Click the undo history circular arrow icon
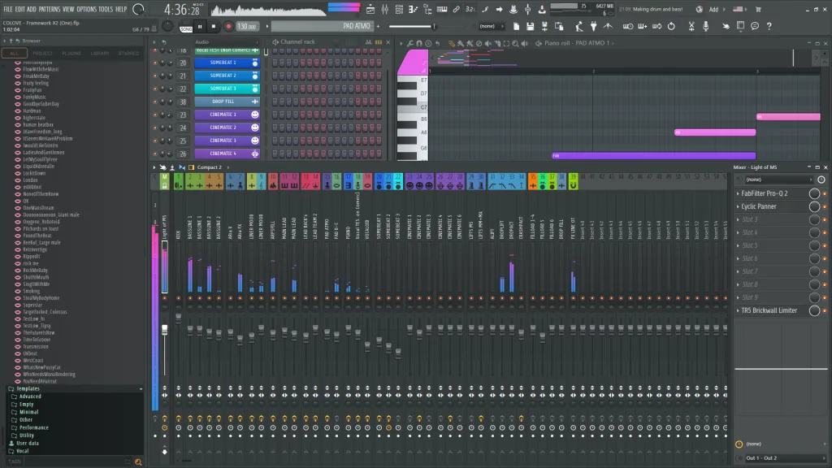 (x=671, y=26)
